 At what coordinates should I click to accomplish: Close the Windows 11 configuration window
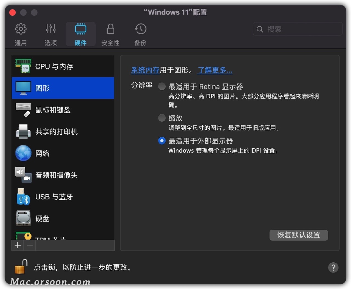[13, 12]
